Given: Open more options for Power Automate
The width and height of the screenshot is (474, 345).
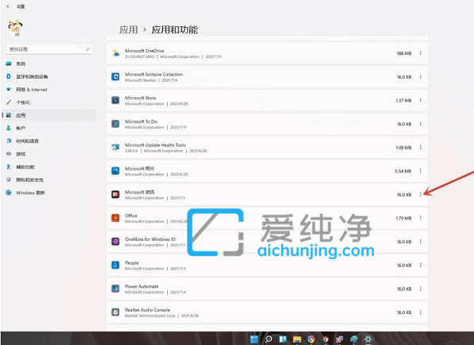Looking at the screenshot, I should [421, 289].
